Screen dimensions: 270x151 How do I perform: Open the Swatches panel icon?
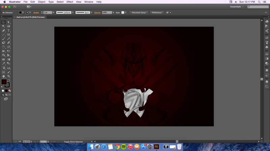(267, 38)
